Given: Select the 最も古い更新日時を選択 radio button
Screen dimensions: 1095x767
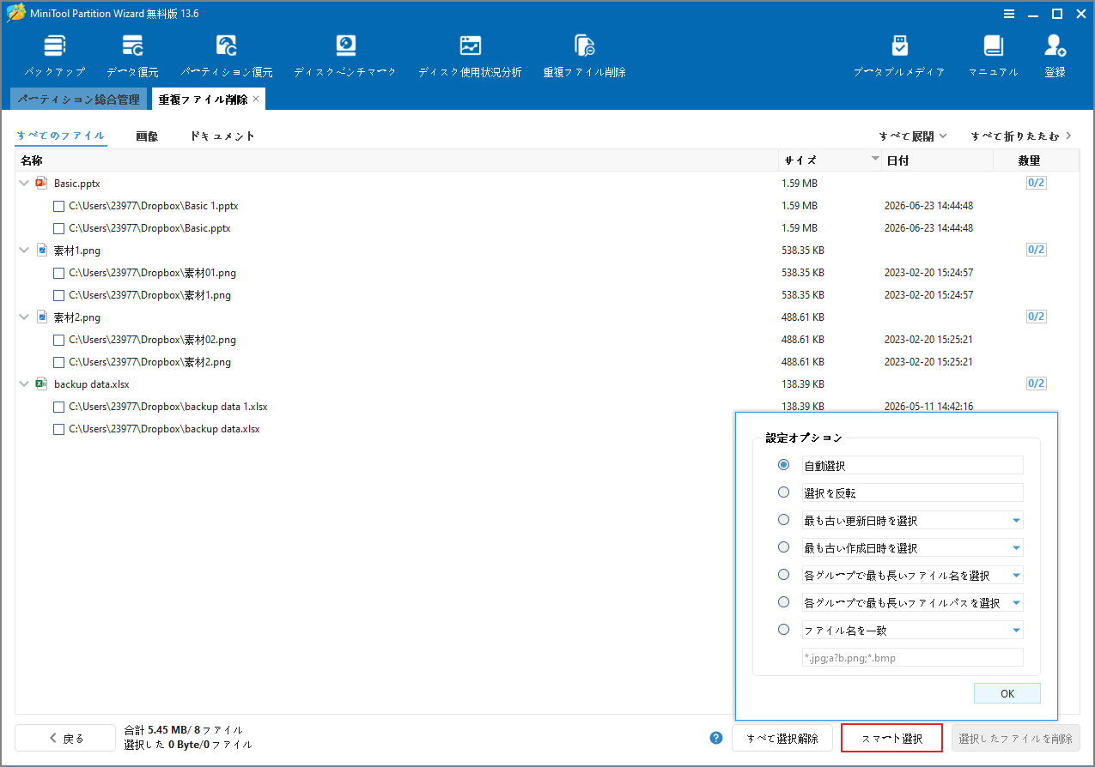Looking at the screenshot, I should [x=783, y=520].
